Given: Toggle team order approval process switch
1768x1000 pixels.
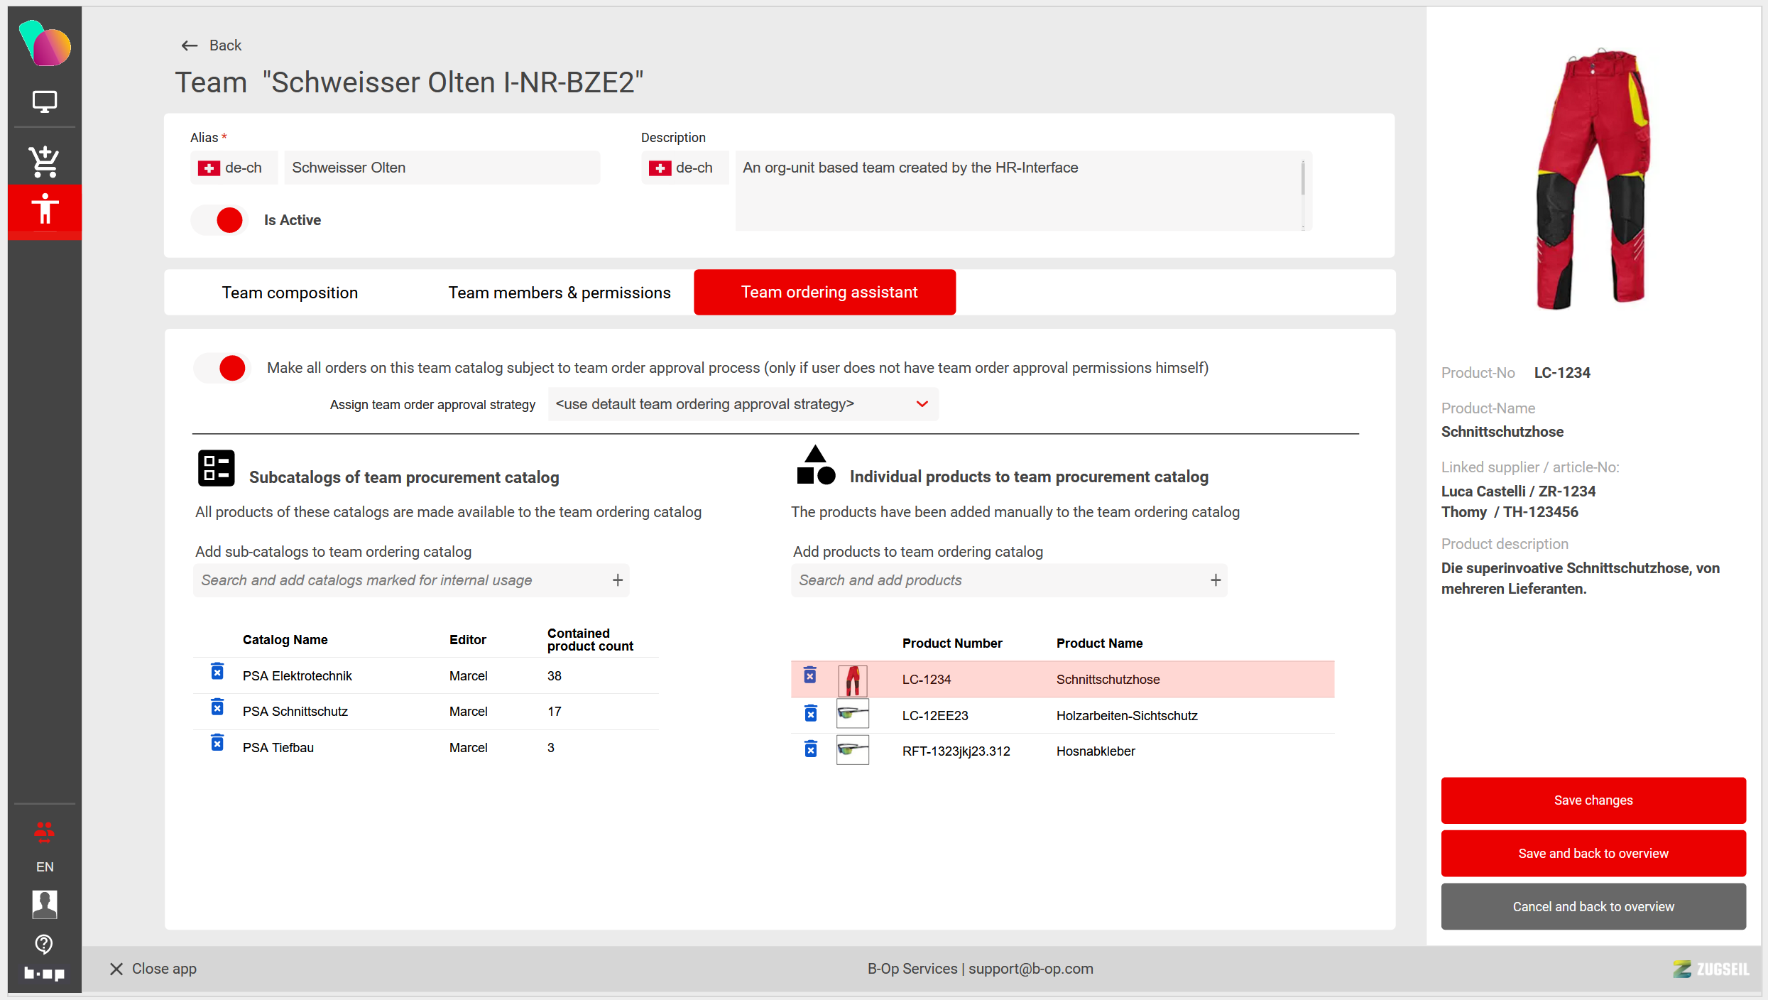Looking at the screenshot, I should pos(222,368).
